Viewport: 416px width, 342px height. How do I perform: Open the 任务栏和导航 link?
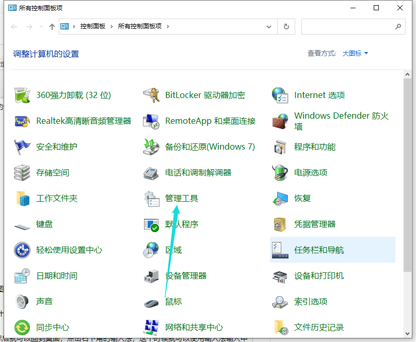click(x=318, y=250)
